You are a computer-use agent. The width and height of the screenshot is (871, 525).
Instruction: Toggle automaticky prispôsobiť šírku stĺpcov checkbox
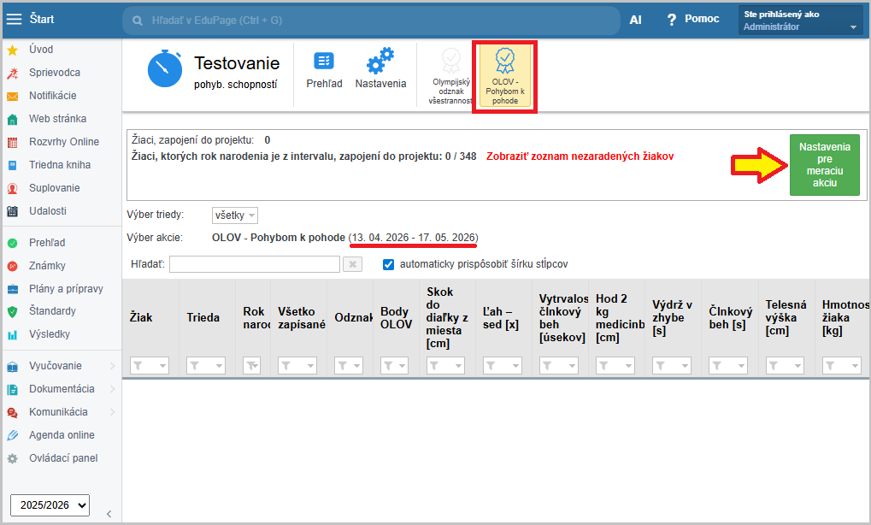coord(389,264)
